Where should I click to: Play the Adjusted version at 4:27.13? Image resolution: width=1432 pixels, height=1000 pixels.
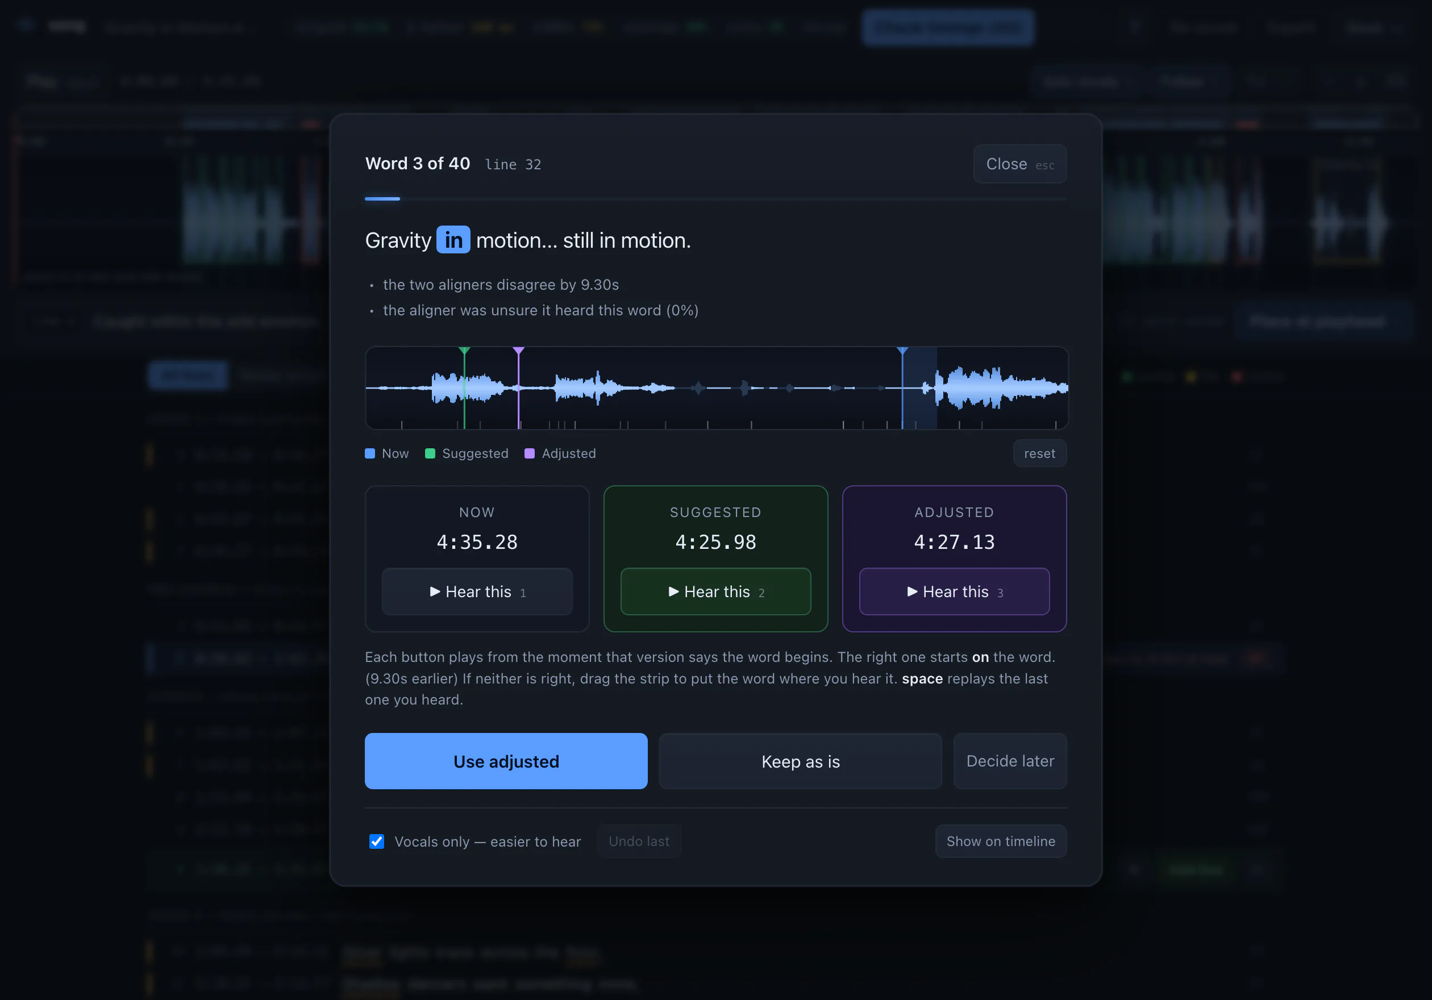[954, 591]
